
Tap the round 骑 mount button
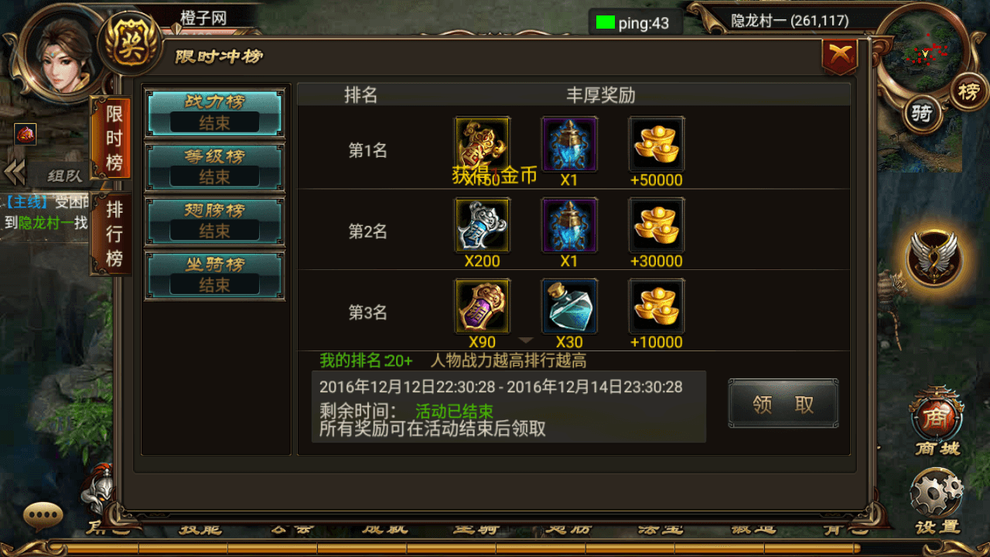922,114
